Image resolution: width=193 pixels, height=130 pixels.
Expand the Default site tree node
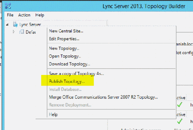tap(14, 32)
